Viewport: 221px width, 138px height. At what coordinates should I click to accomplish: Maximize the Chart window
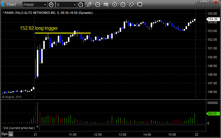210,2
